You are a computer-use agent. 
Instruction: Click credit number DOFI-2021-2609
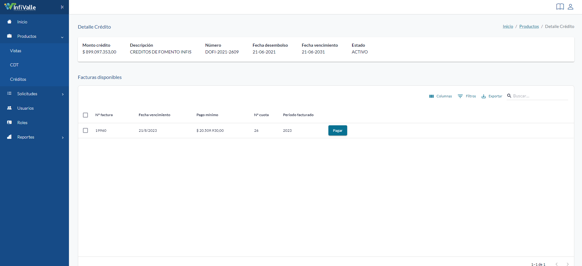[x=222, y=52]
